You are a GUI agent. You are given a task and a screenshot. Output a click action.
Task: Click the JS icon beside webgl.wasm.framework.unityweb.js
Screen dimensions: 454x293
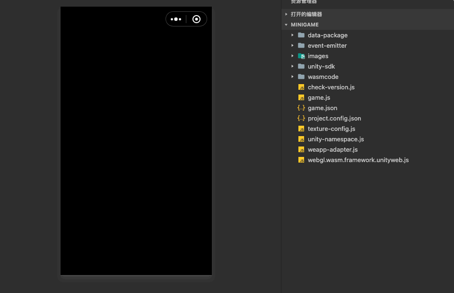pos(301,160)
